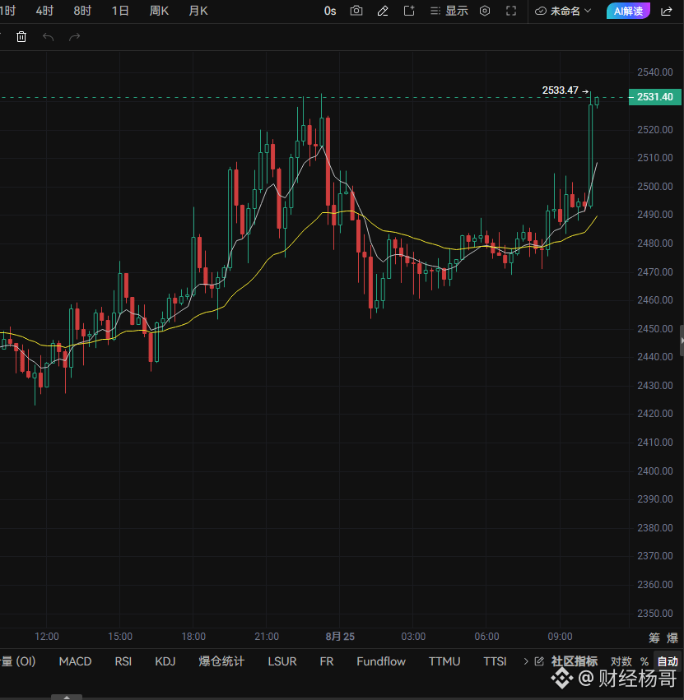Expand the bottom panel up arrow
The image size is (684, 700).
(67, 697)
